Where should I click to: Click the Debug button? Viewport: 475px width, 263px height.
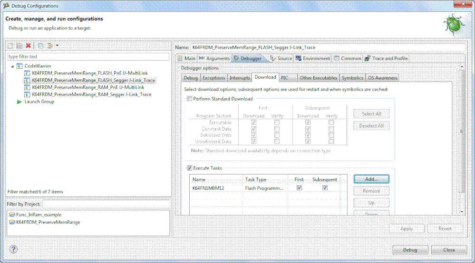(410, 250)
